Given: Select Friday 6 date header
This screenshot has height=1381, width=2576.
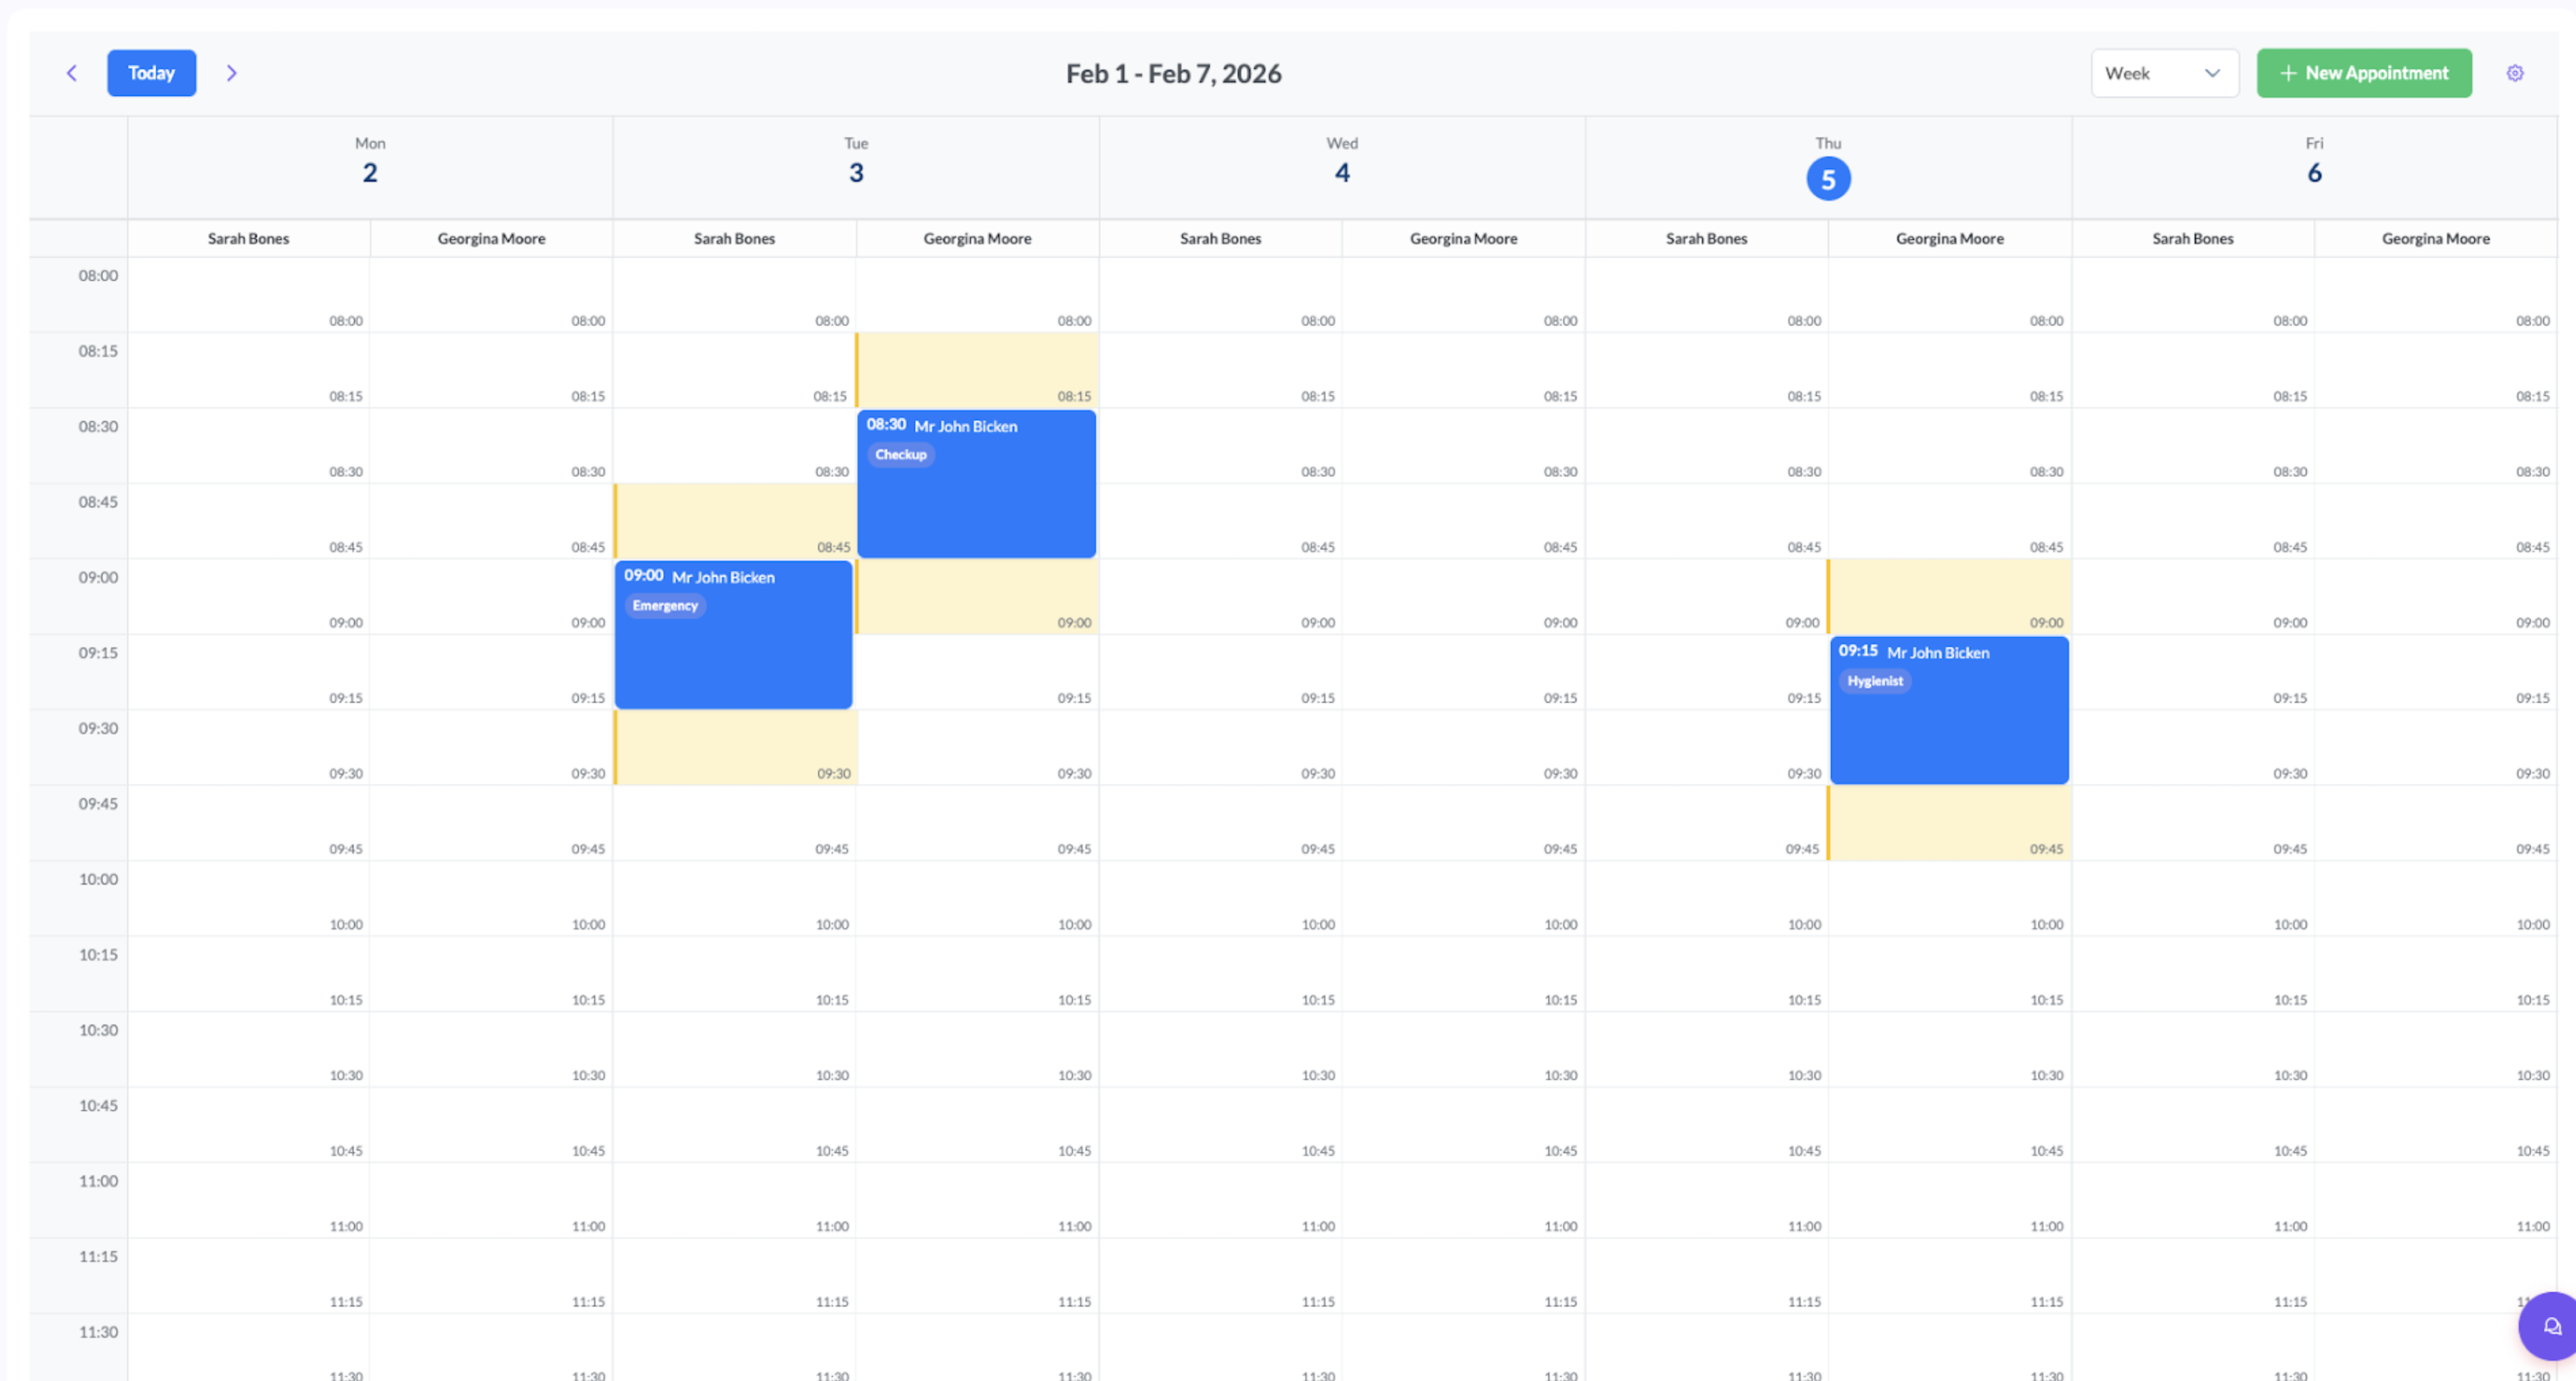Looking at the screenshot, I should coord(2313,172).
